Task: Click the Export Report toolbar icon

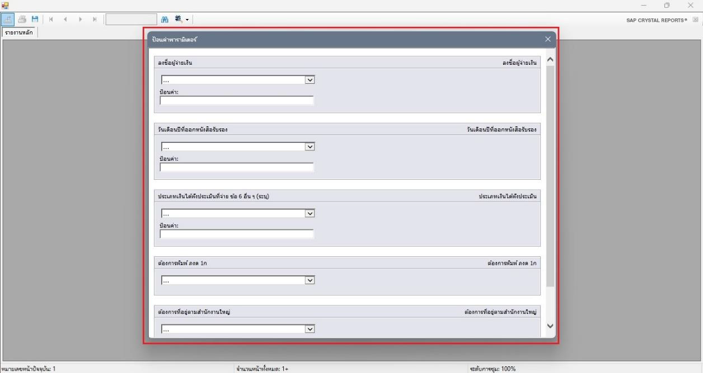Action: coord(8,19)
